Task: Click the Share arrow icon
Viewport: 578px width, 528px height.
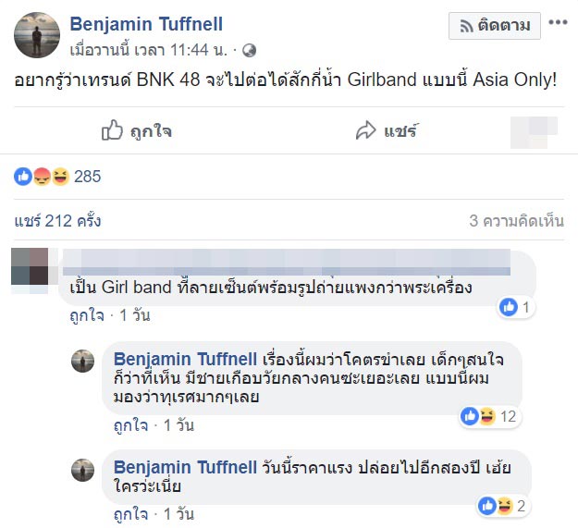Action: 366,131
